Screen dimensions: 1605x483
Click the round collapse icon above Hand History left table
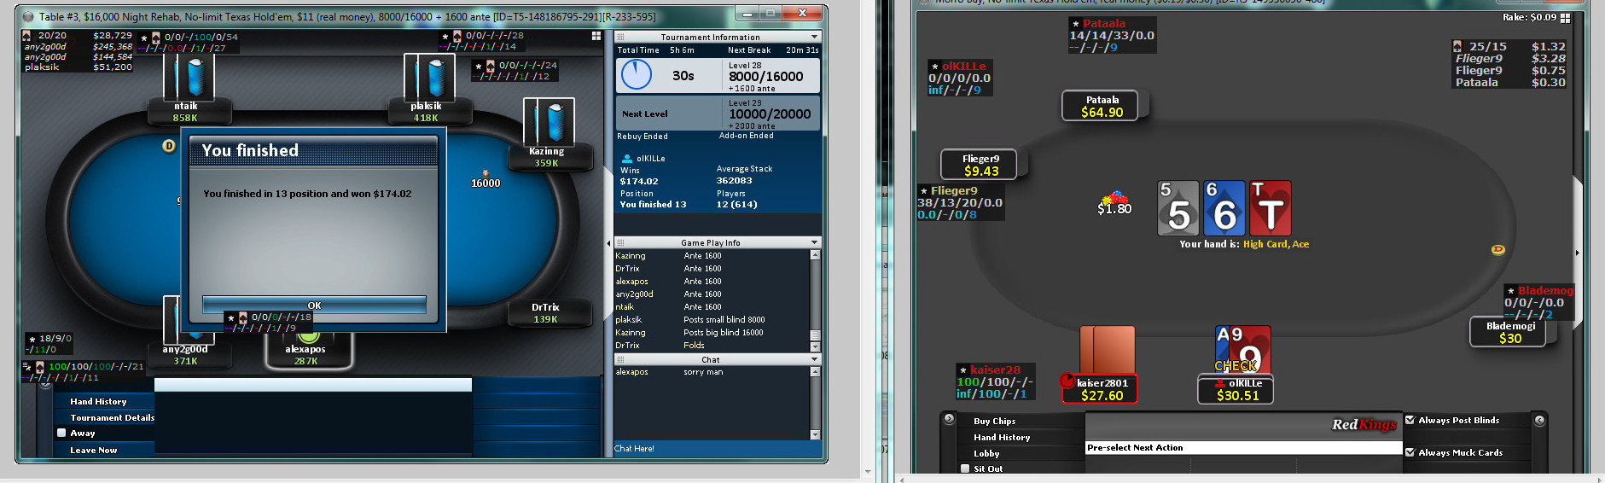45,383
